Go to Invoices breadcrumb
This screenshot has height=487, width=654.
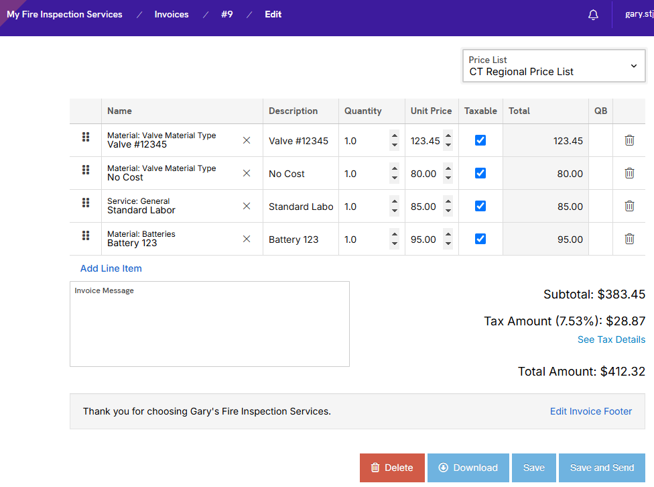click(x=172, y=14)
